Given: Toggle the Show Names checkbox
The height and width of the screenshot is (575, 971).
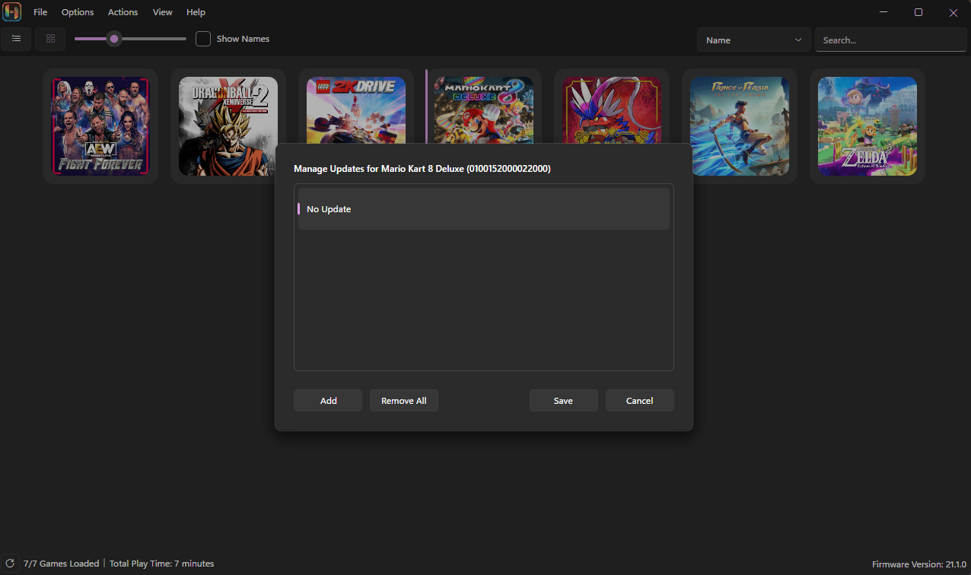Looking at the screenshot, I should 203,39.
